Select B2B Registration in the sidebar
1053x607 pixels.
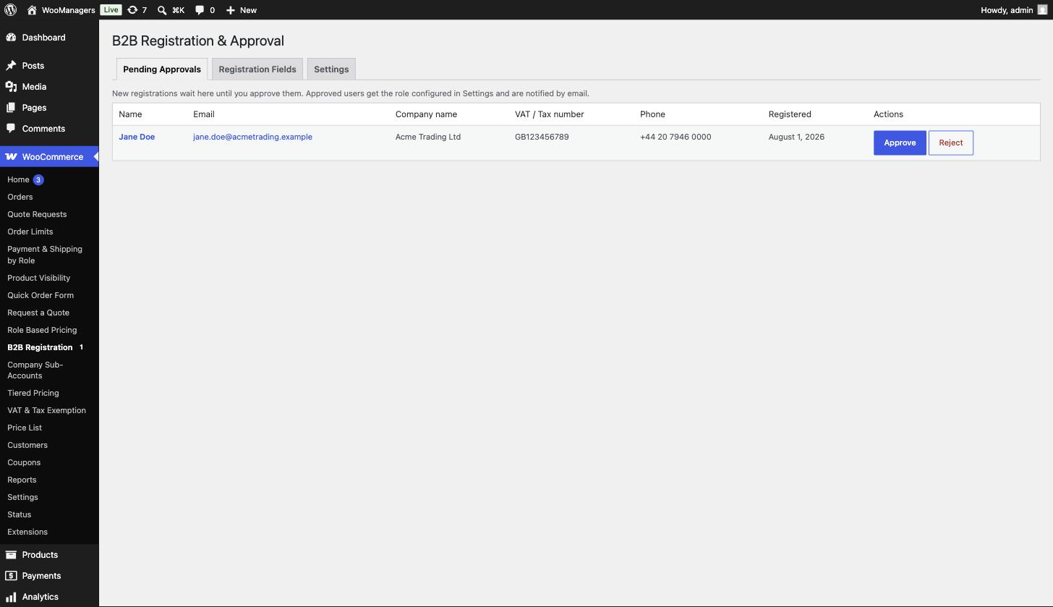point(40,347)
